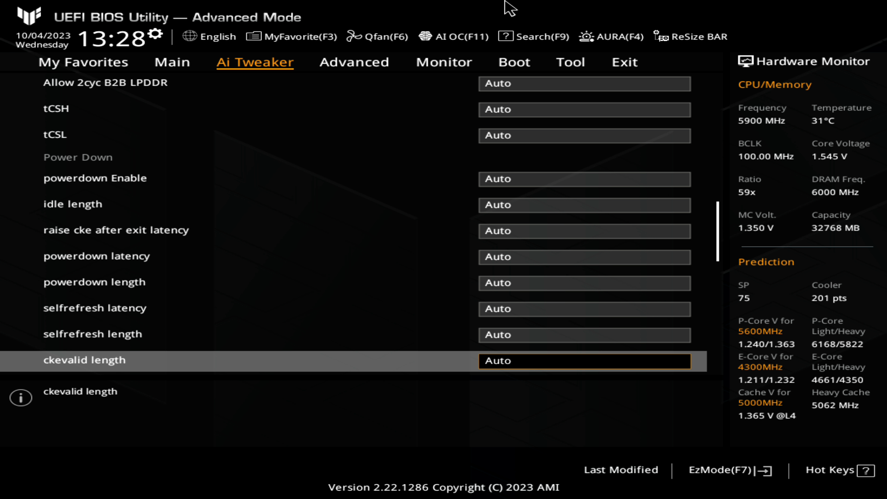This screenshot has width=887, height=499.
Task: Switch to EzMode interface
Action: point(728,470)
